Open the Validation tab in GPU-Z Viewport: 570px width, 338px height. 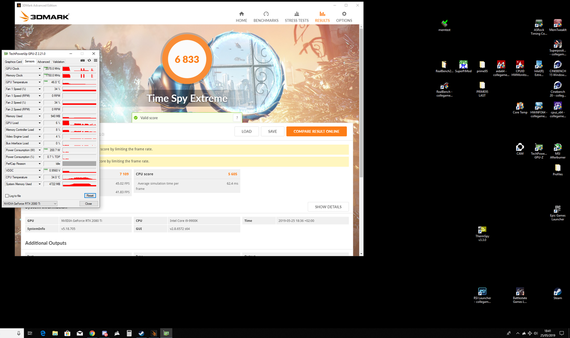(x=58, y=61)
